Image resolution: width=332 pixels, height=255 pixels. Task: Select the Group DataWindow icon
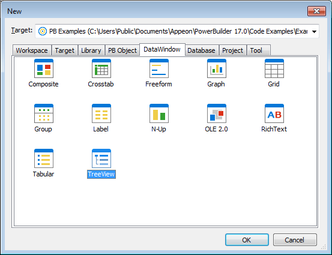44,113
